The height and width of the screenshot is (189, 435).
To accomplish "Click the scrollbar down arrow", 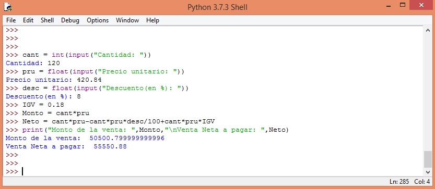I will pos(428,172).
